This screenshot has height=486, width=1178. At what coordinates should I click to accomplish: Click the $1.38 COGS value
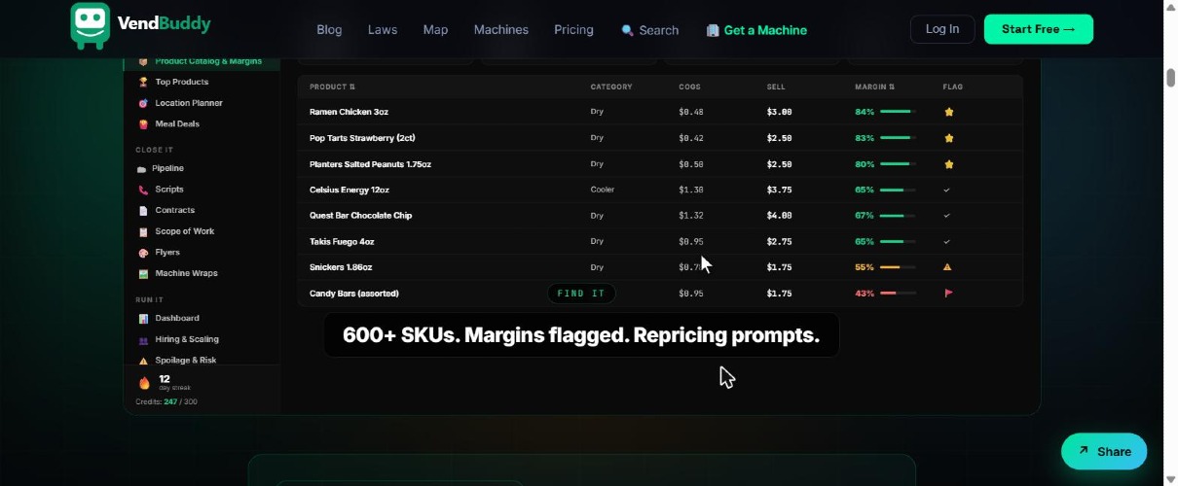tap(691, 191)
